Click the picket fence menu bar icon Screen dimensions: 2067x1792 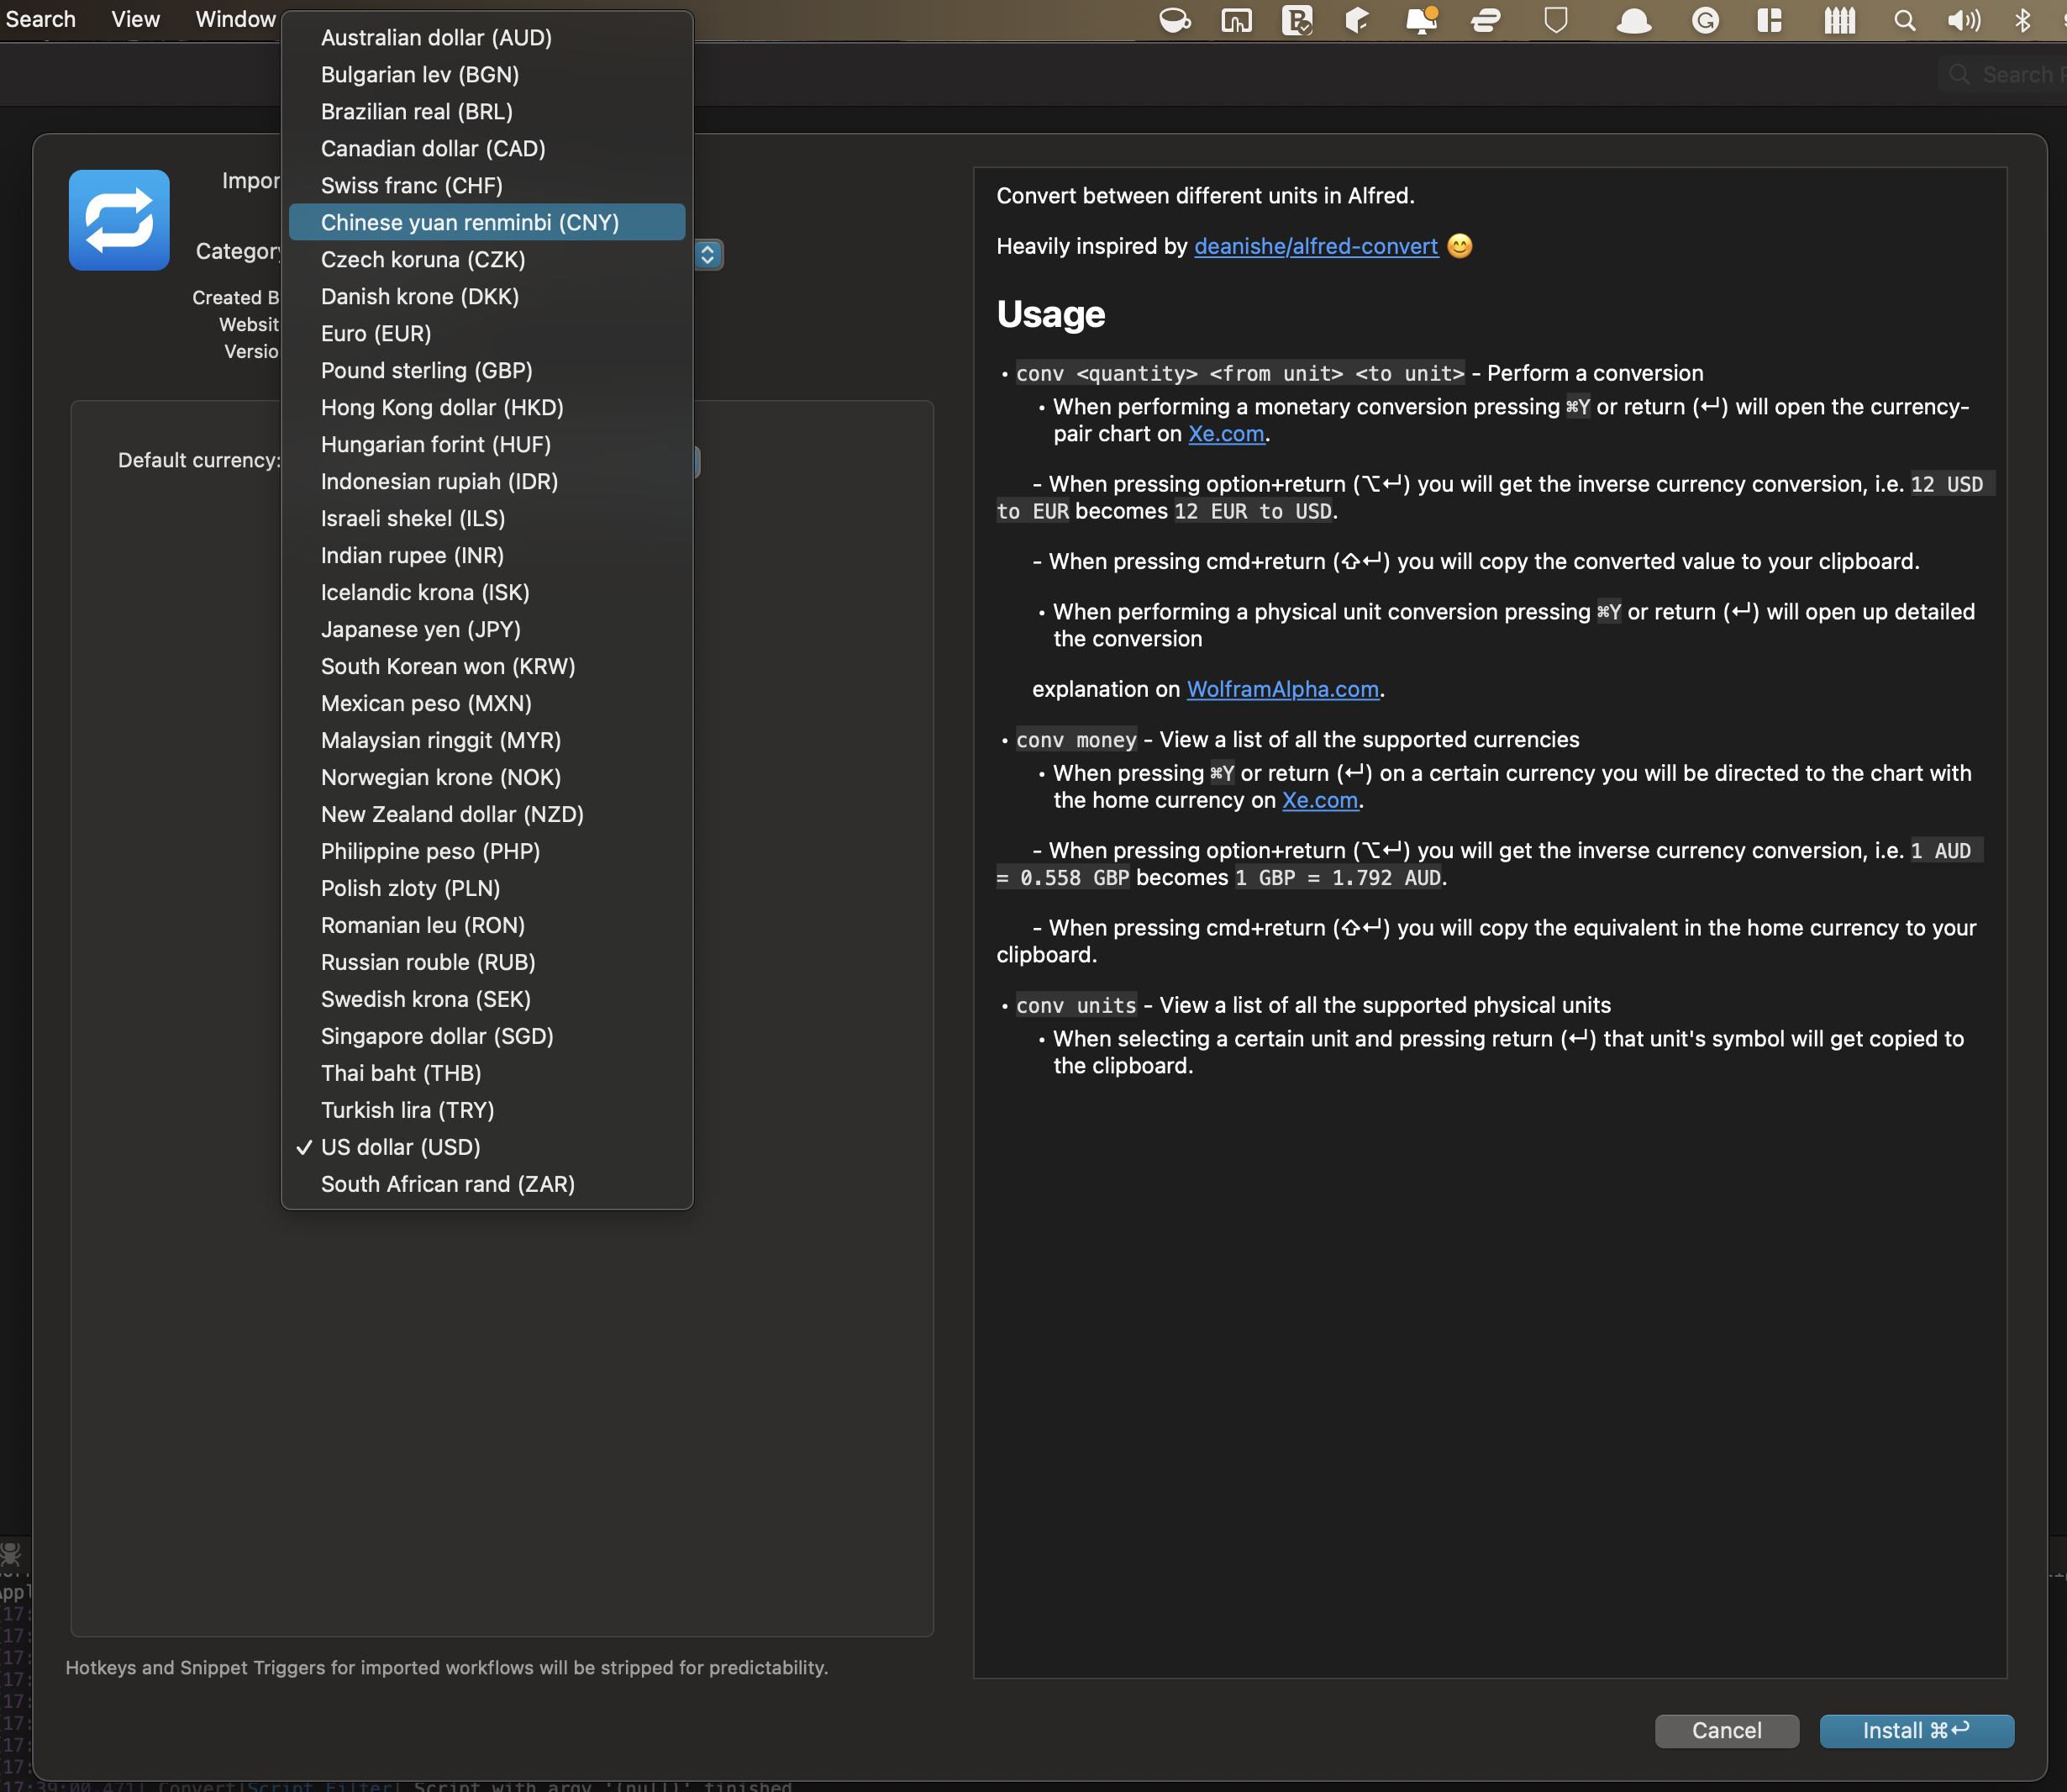pos(1839,21)
